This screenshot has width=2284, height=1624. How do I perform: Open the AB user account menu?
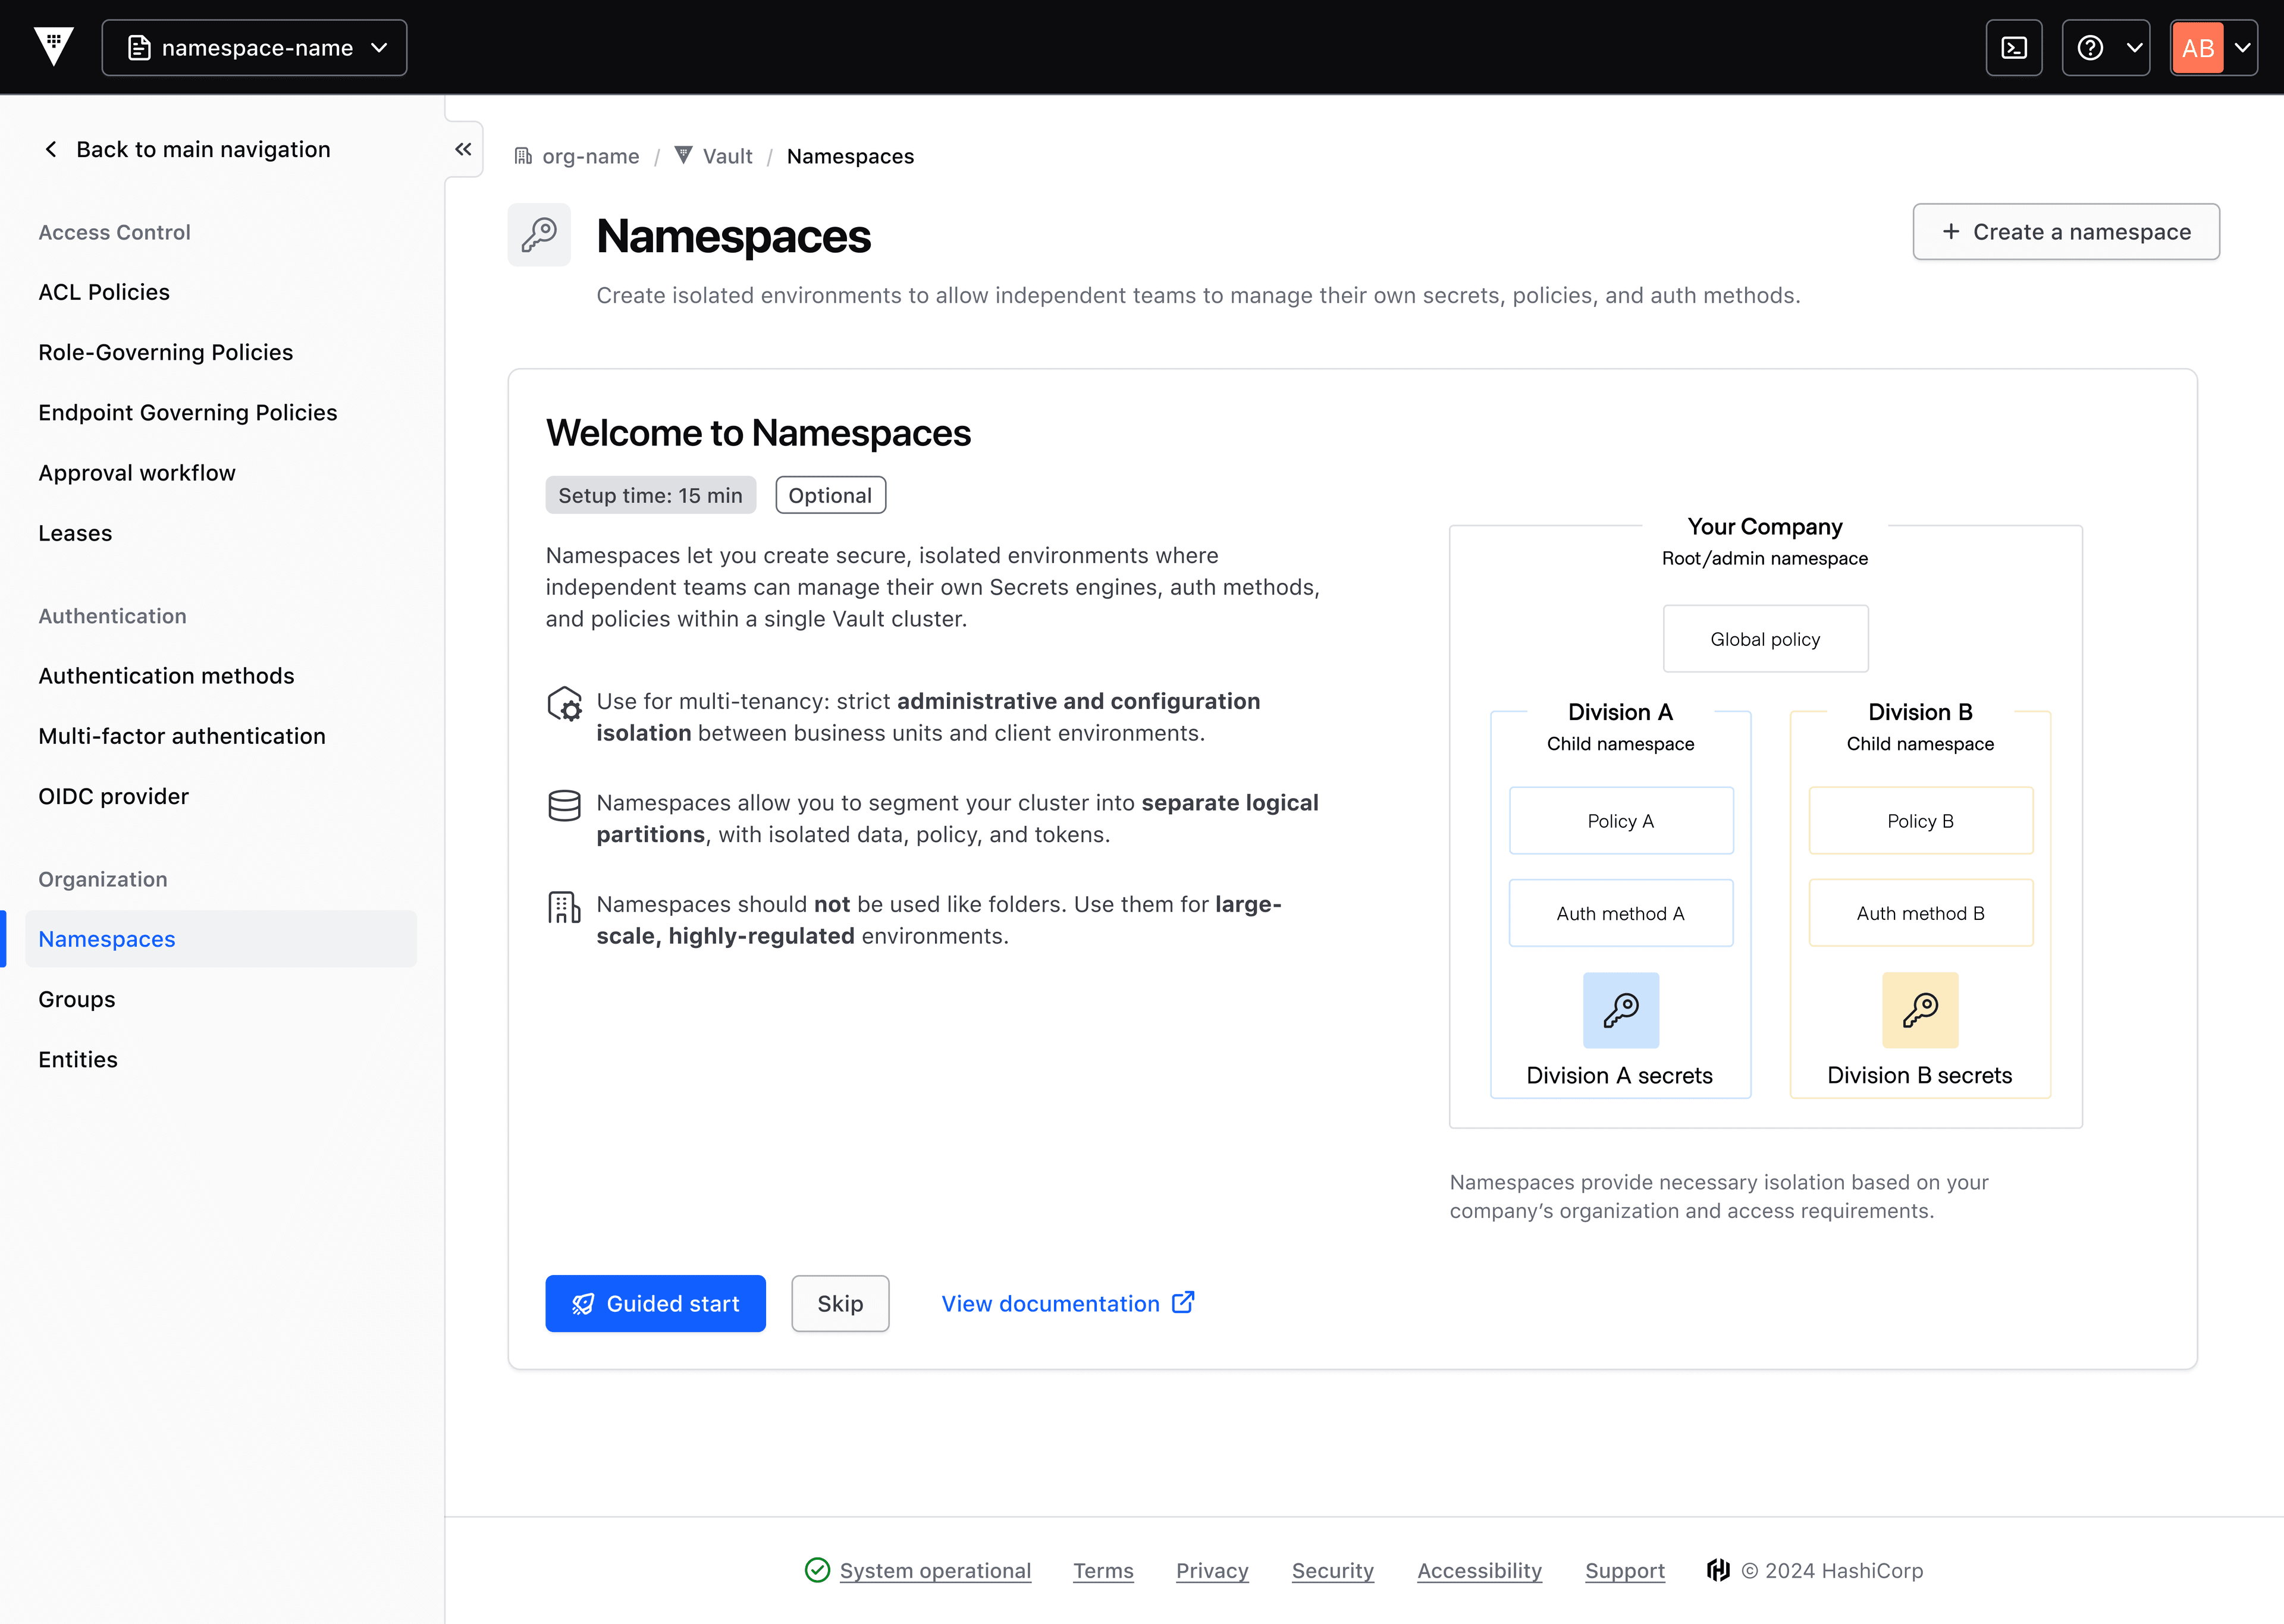point(2213,47)
